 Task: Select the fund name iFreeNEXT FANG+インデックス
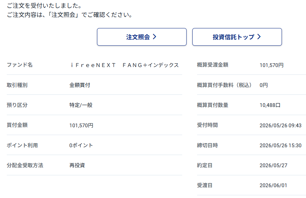[x=125, y=65]
